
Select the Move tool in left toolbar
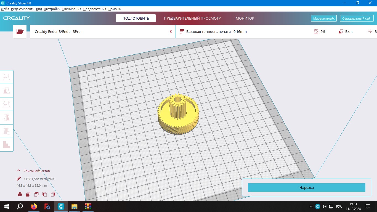tap(7, 77)
